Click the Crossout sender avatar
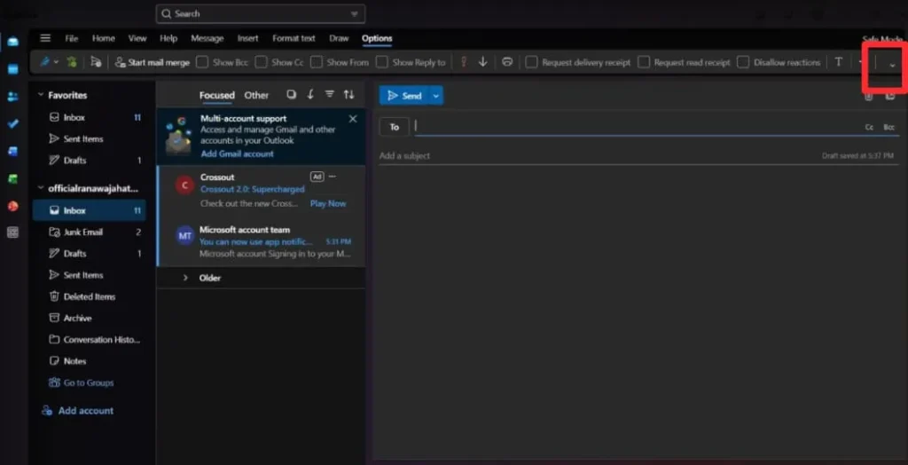 pyautogui.click(x=184, y=185)
